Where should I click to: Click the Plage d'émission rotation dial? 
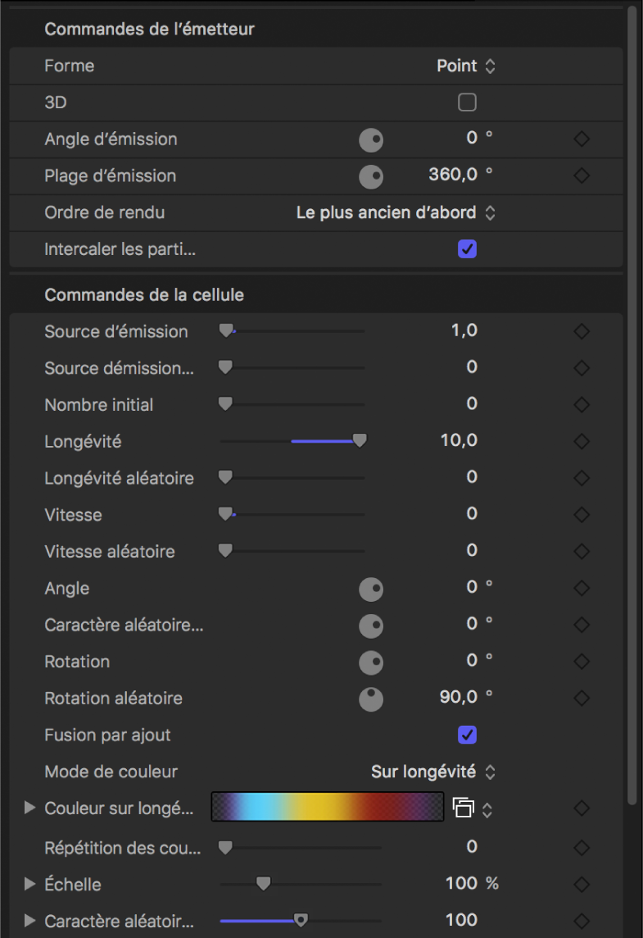[371, 176]
